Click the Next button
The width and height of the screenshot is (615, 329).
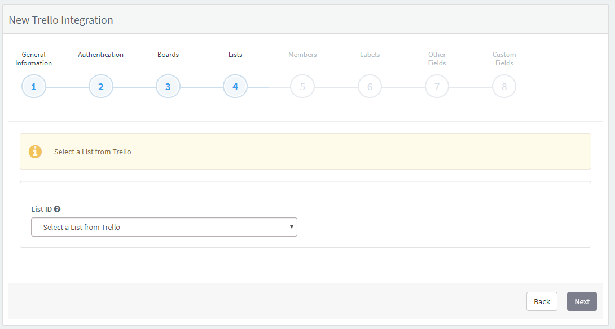(582, 301)
